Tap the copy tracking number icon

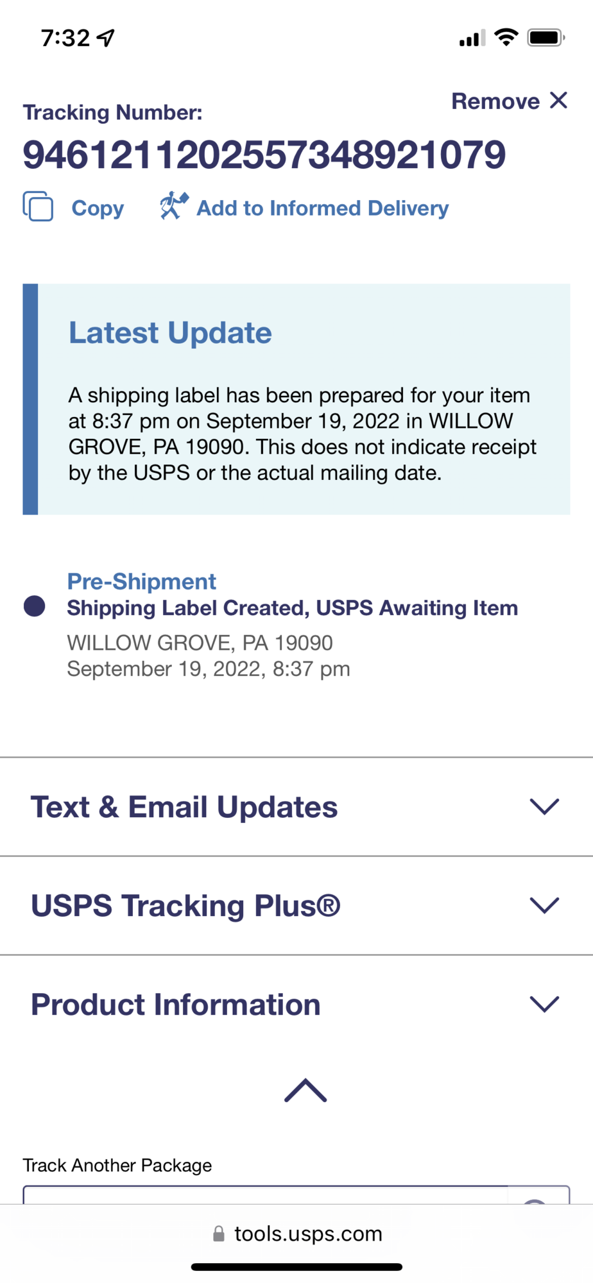[x=38, y=207]
